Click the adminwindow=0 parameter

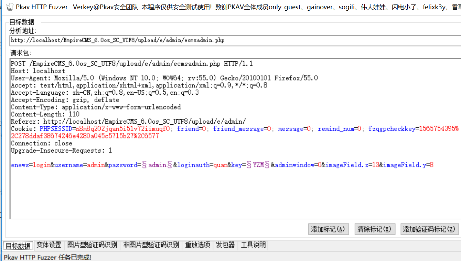point(298,165)
